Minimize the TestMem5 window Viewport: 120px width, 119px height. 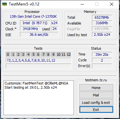(x=82, y=4)
